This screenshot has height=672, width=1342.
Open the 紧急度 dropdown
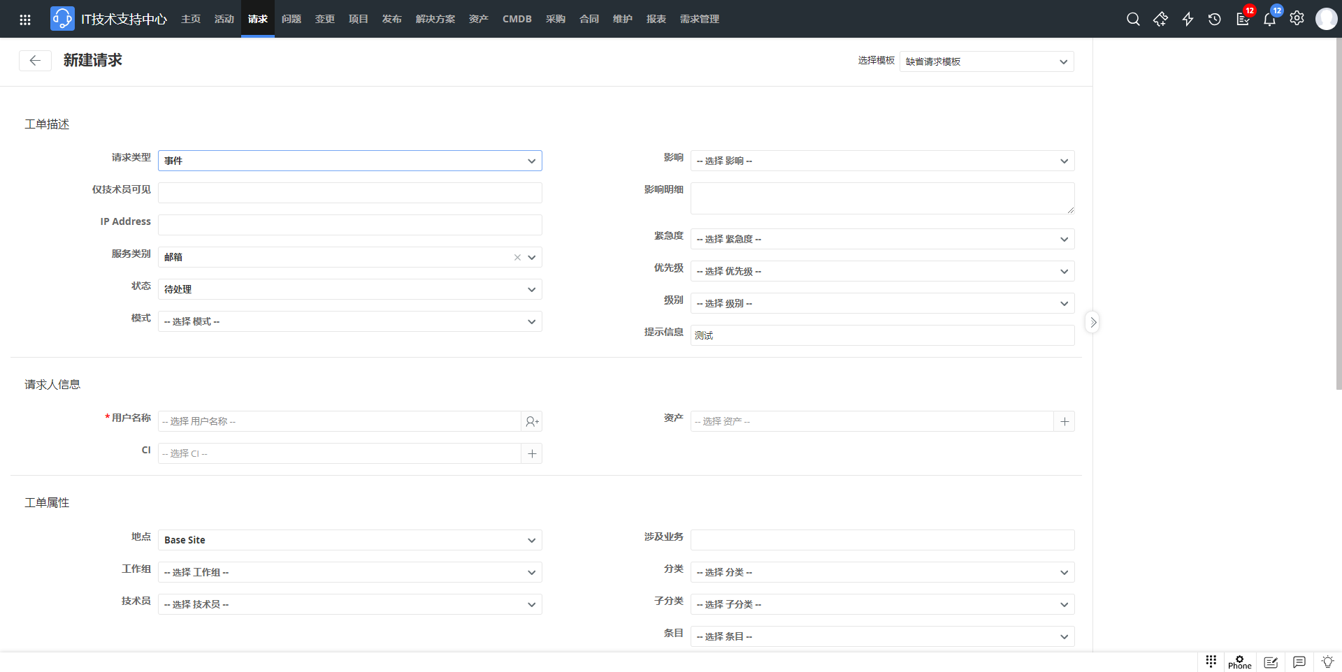point(883,239)
